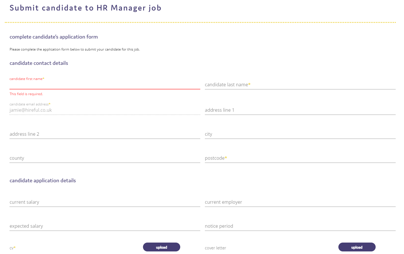The width and height of the screenshot is (404, 254).
Task: Click the 'cv' label text
Action: (x=11, y=248)
